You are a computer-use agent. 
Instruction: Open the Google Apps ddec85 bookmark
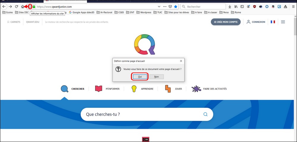click(x=81, y=12)
